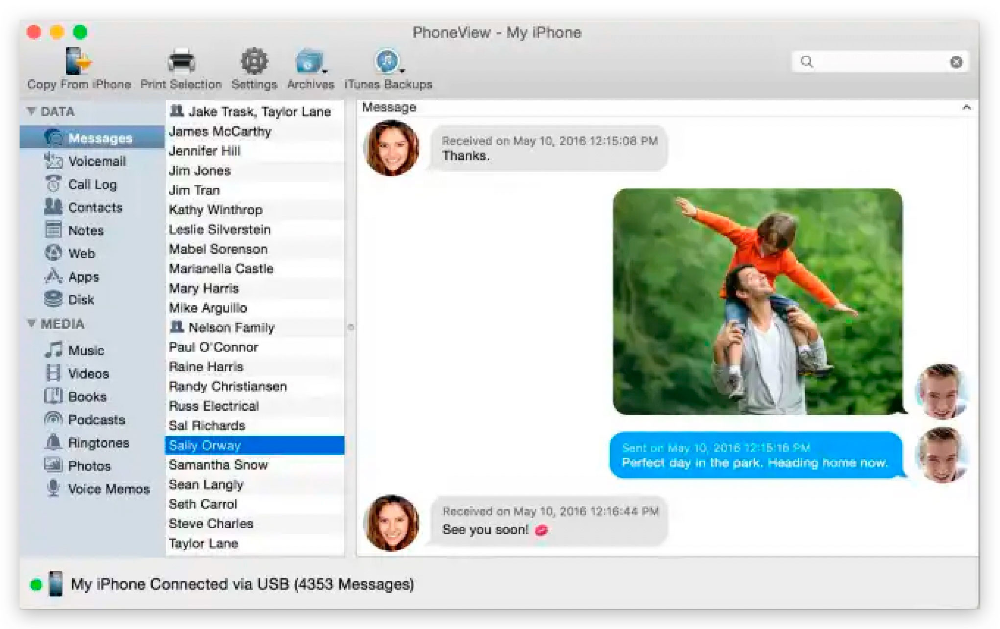This screenshot has height=629, width=1000.
Task: Click the Message column header
Action: tap(667, 108)
